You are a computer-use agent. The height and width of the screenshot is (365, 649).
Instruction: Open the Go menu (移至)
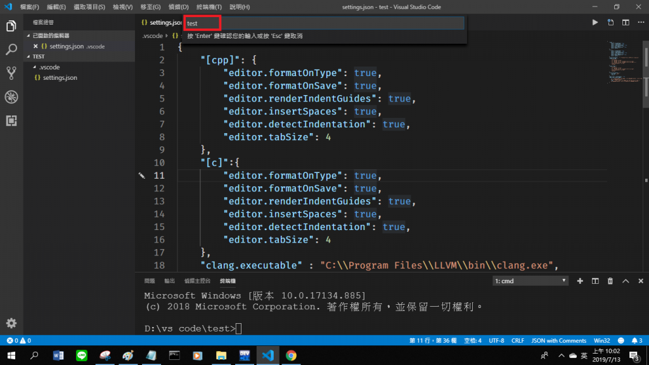tap(150, 7)
